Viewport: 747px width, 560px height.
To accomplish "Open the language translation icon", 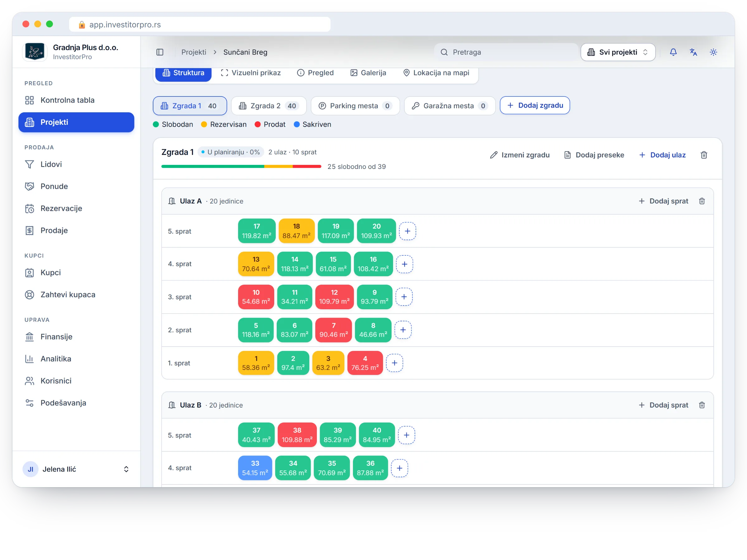I will coord(693,52).
